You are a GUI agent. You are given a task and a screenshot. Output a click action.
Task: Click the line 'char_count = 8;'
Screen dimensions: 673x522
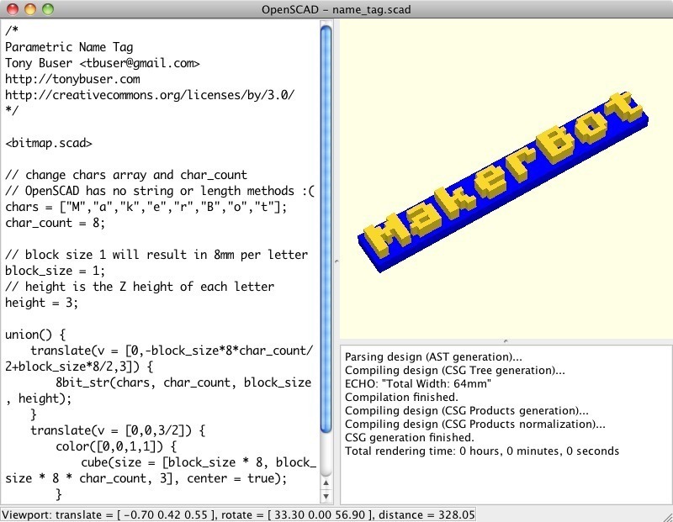[x=55, y=223]
